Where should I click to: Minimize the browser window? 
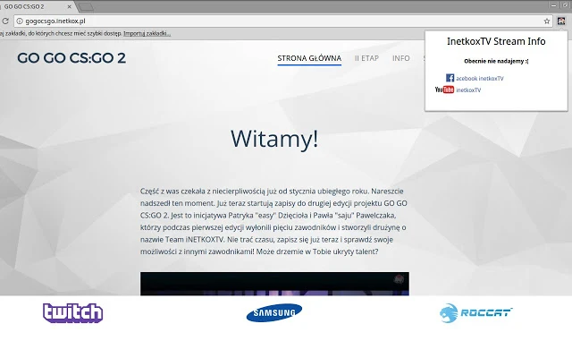[554, 5]
